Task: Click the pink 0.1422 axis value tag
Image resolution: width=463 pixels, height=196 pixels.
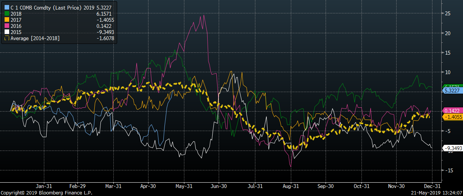Action: tap(452, 110)
